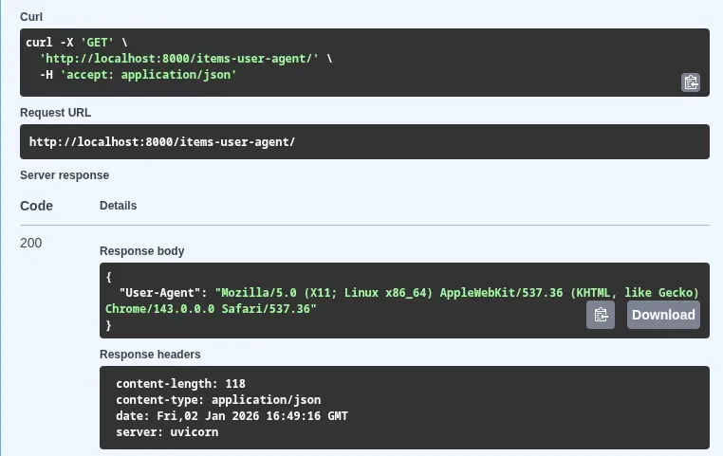
Task: Click the Response body label
Action: coord(142,251)
